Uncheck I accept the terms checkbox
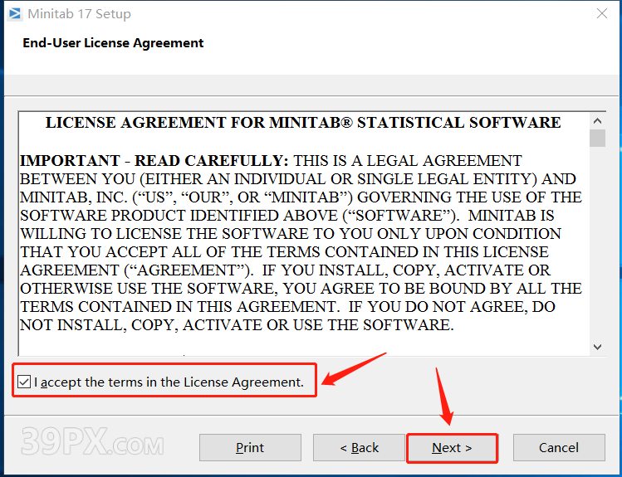The height and width of the screenshot is (477, 622). pyautogui.click(x=24, y=382)
